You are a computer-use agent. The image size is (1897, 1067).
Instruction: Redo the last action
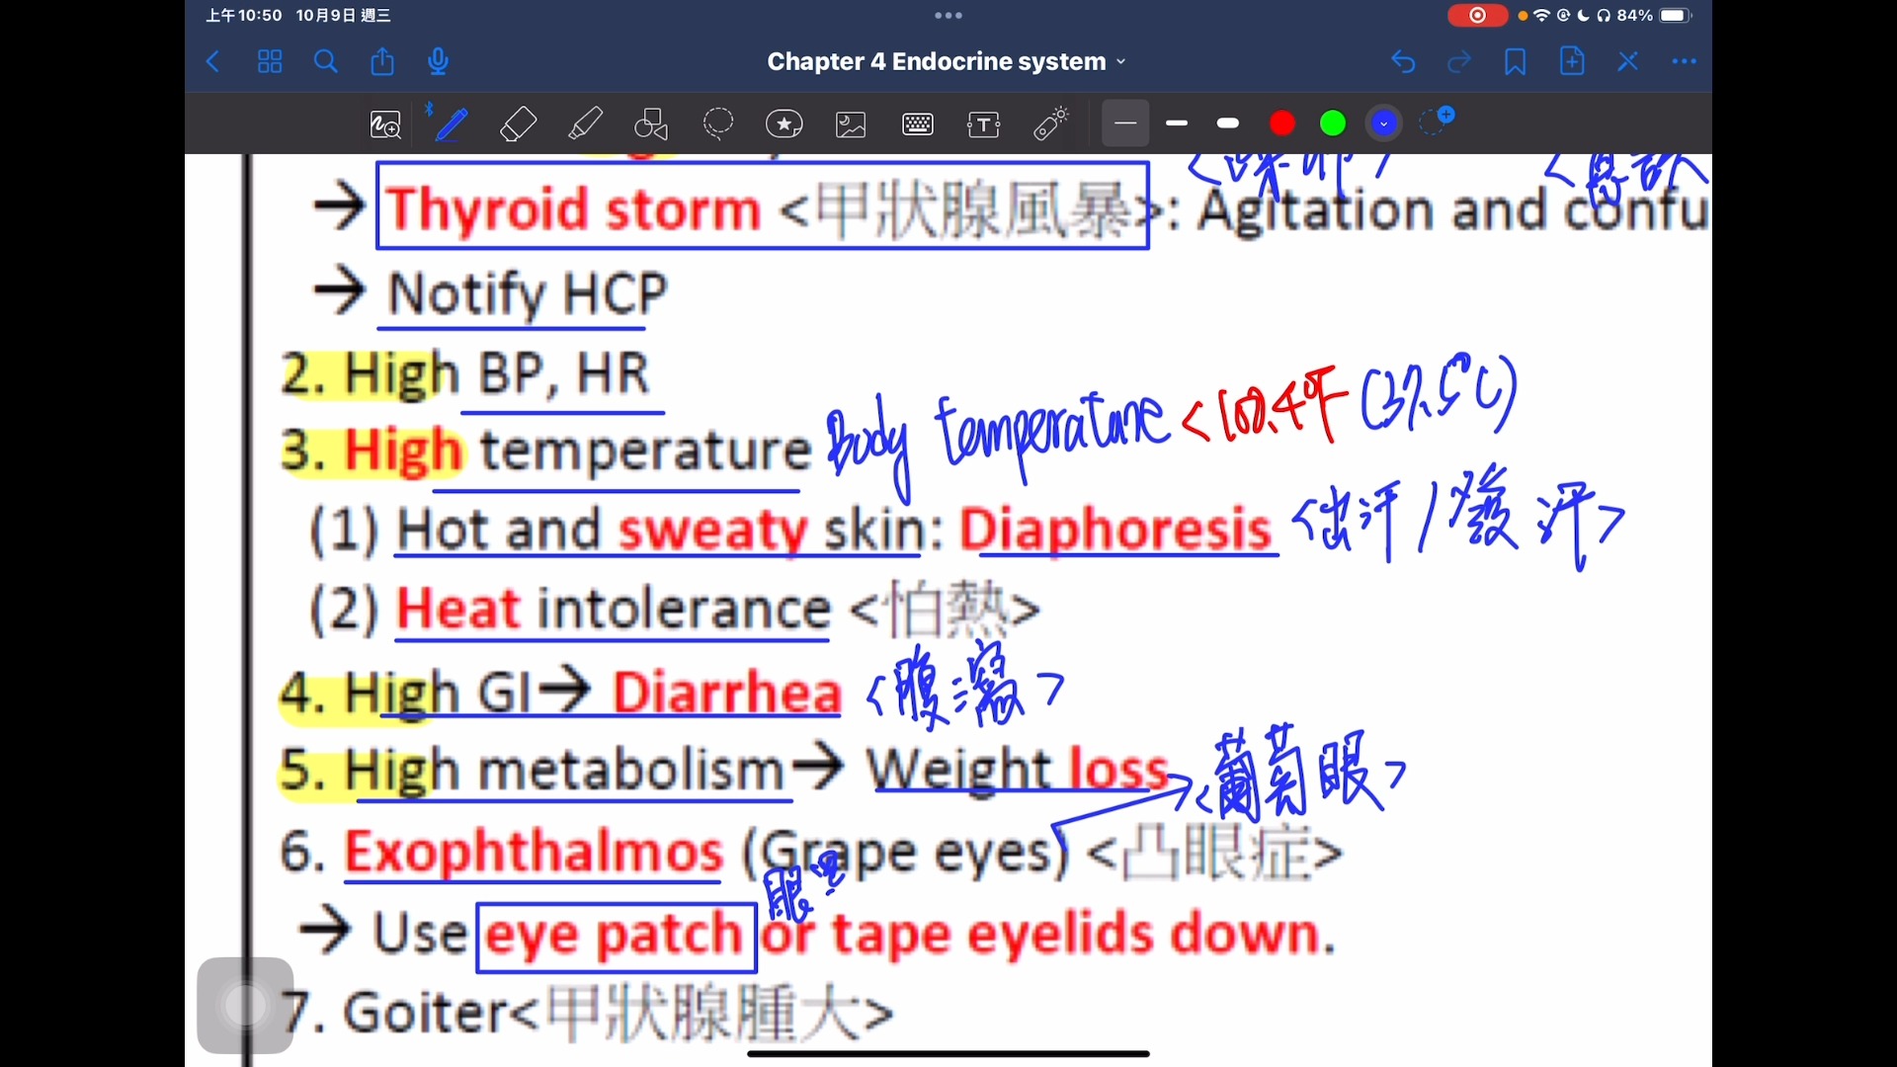(1459, 62)
